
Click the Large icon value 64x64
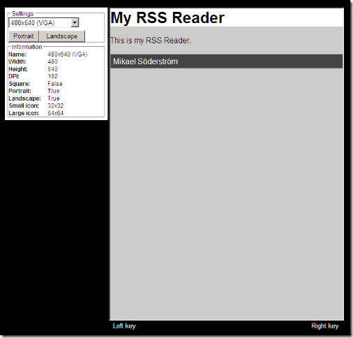(x=56, y=113)
